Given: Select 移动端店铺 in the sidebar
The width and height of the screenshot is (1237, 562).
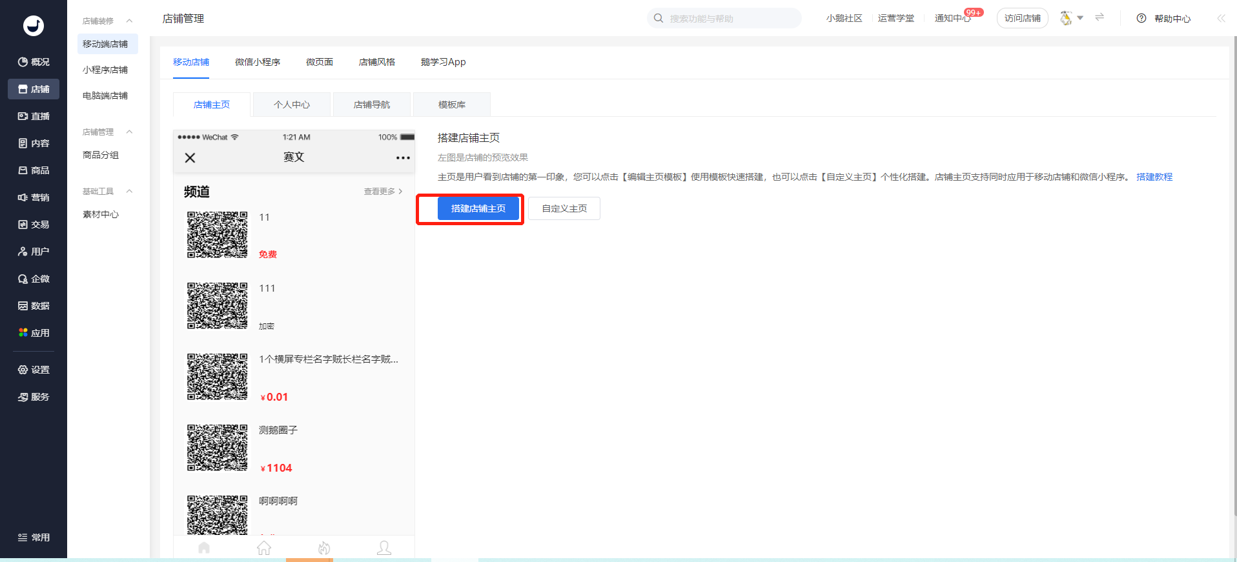Looking at the screenshot, I should [x=108, y=44].
